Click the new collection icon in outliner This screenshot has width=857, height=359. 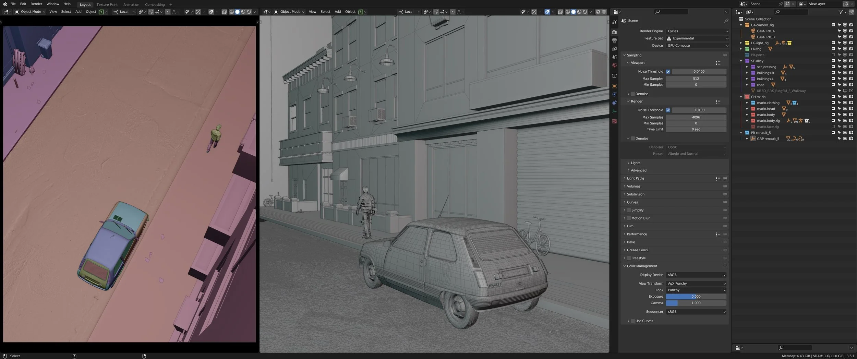coord(852,12)
